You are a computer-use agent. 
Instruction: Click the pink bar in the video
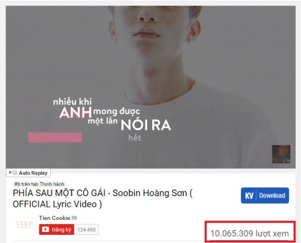point(55,137)
